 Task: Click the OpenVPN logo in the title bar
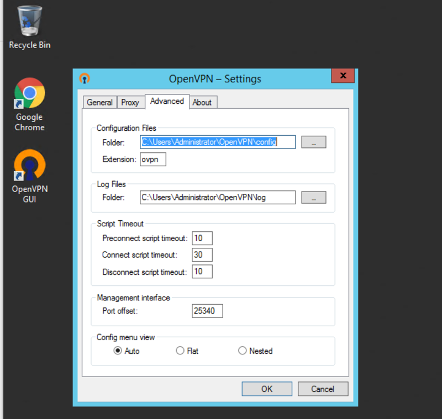[85, 78]
